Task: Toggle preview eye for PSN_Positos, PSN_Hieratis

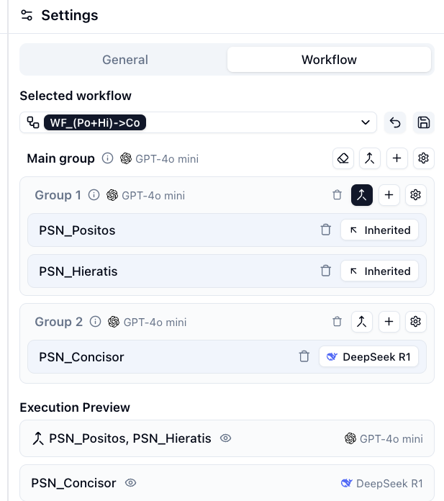Action: pos(225,438)
